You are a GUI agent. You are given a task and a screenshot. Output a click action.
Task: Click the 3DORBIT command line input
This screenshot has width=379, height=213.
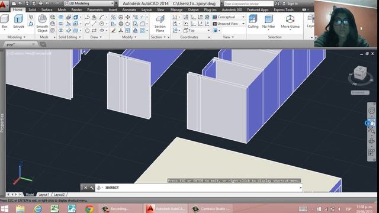tap(199, 188)
